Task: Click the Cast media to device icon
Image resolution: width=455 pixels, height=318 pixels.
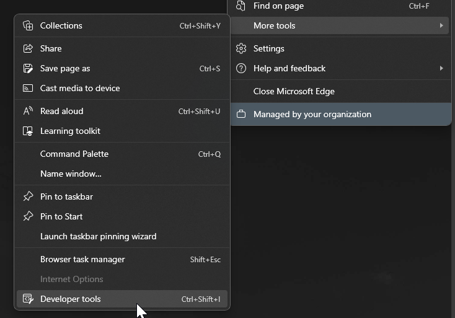Action: (28, 88)
